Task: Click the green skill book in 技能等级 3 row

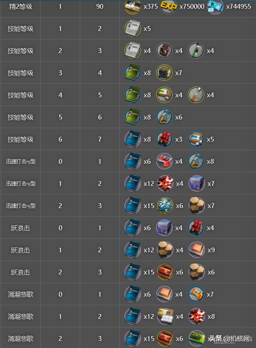Action: tap(133, 73)
